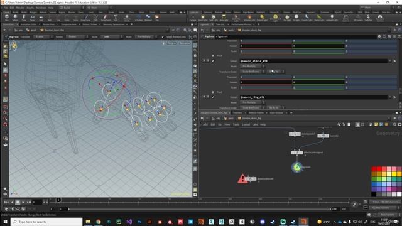This screenshot has height=226, width=402.
Task: Jump to the first frame in the playbar
Action: [x=6, y=202]
